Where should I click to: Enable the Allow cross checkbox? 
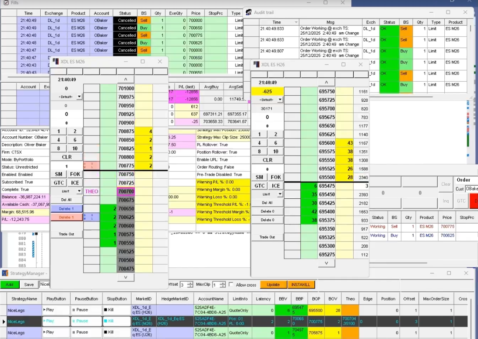231,285
